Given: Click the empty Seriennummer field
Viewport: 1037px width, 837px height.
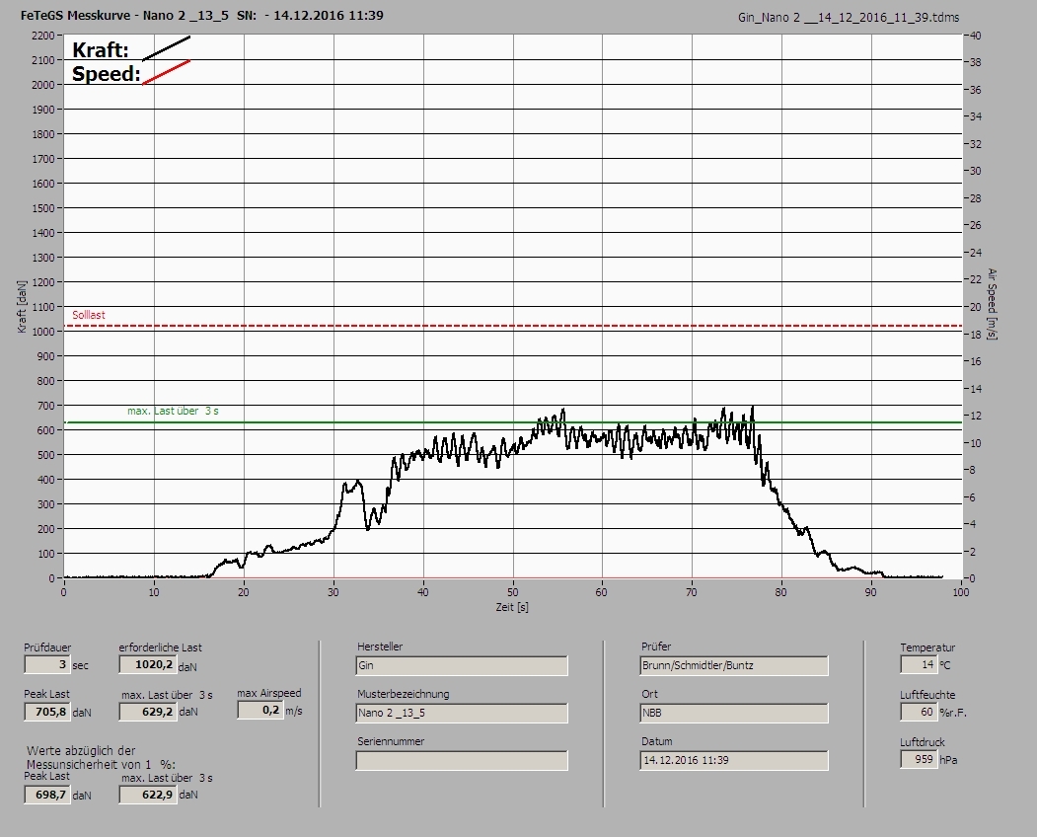Looking at the screenshot, I should (462, 760).
